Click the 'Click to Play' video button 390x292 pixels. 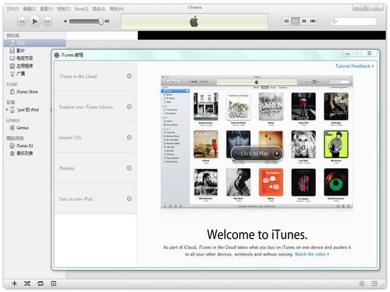point(257,153)
